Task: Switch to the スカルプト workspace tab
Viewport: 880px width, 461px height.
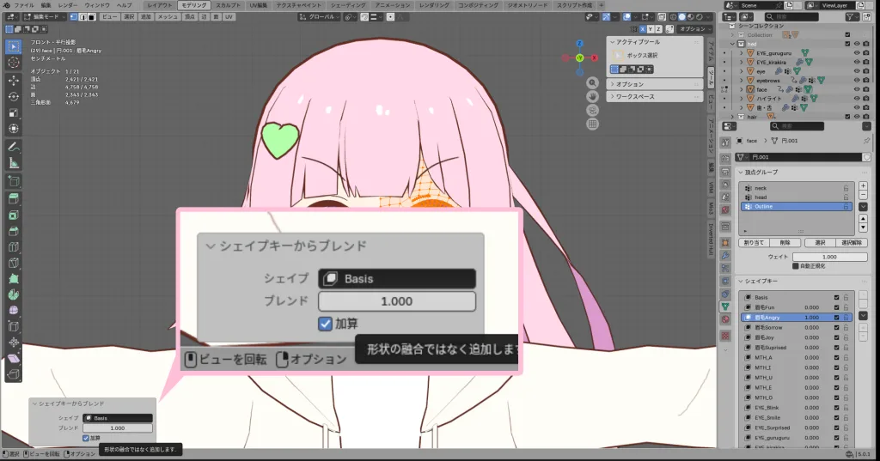Action: 228,5
